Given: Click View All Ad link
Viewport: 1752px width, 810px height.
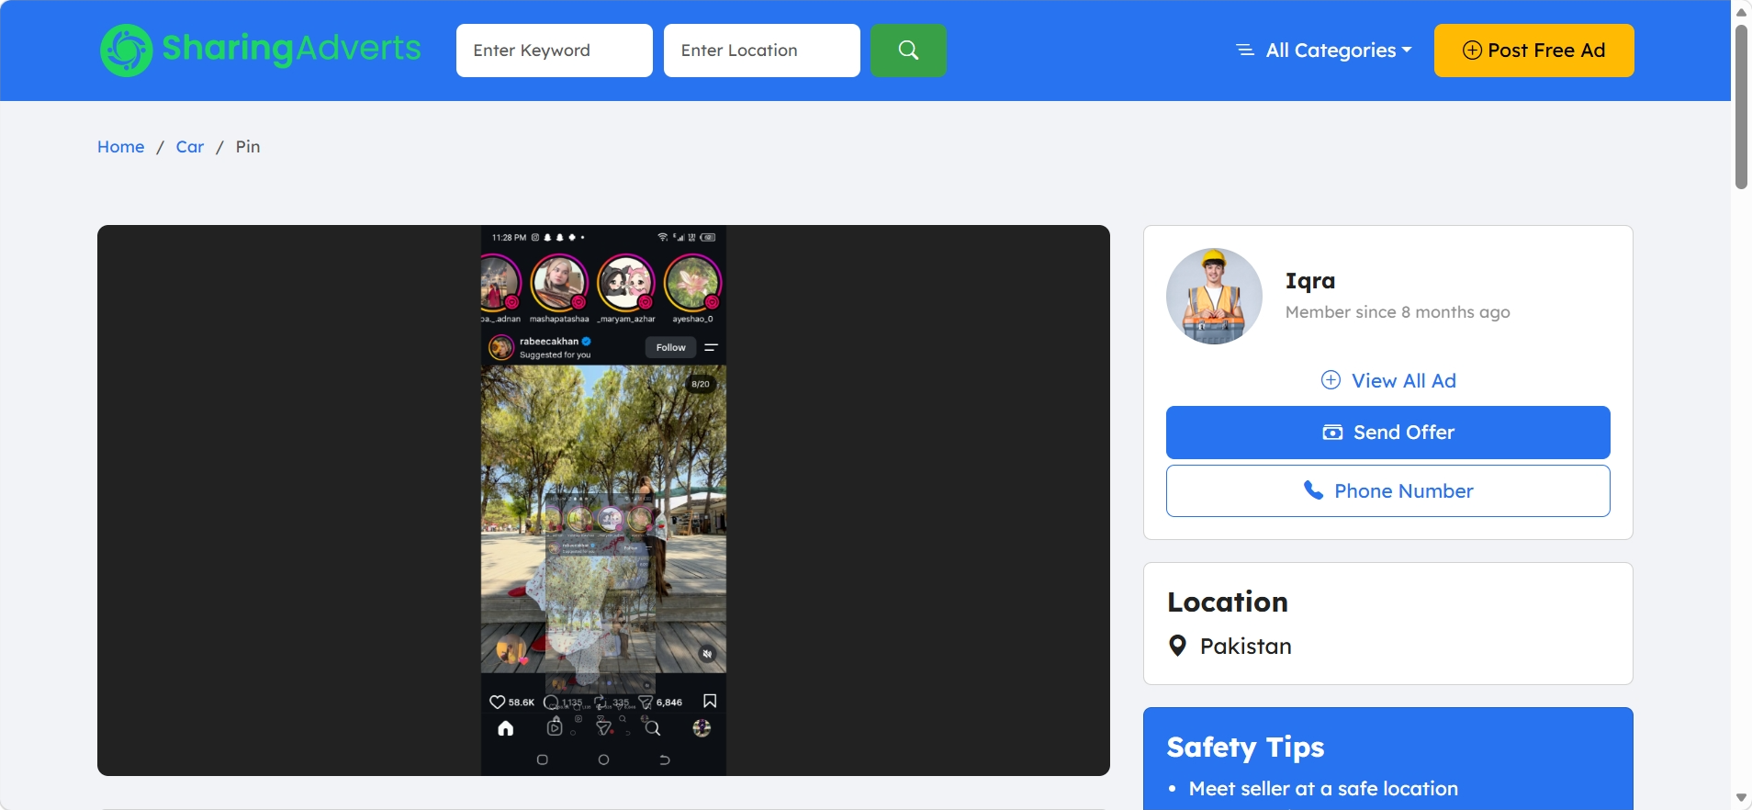Looking at the screenshot, I should pyautogui.click(x=1388, y=380).
